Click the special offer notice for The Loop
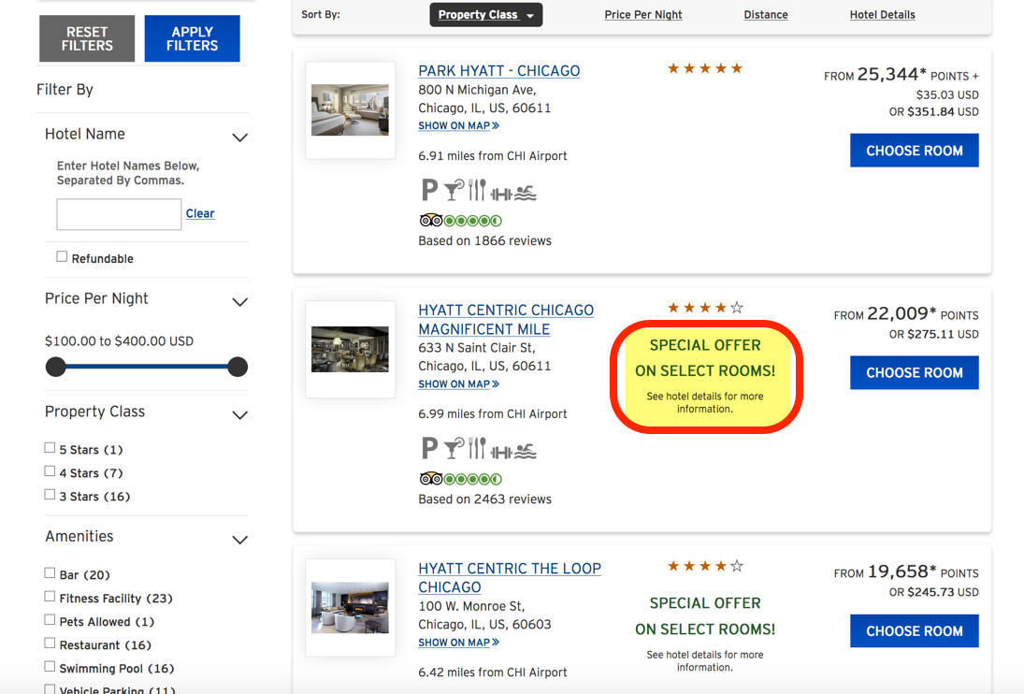Screen dimensions: 1024x694 point(705,633)
